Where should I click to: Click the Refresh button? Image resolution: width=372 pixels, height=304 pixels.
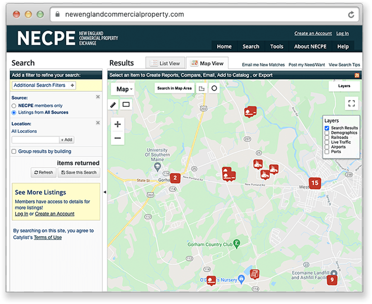[43, 173]
